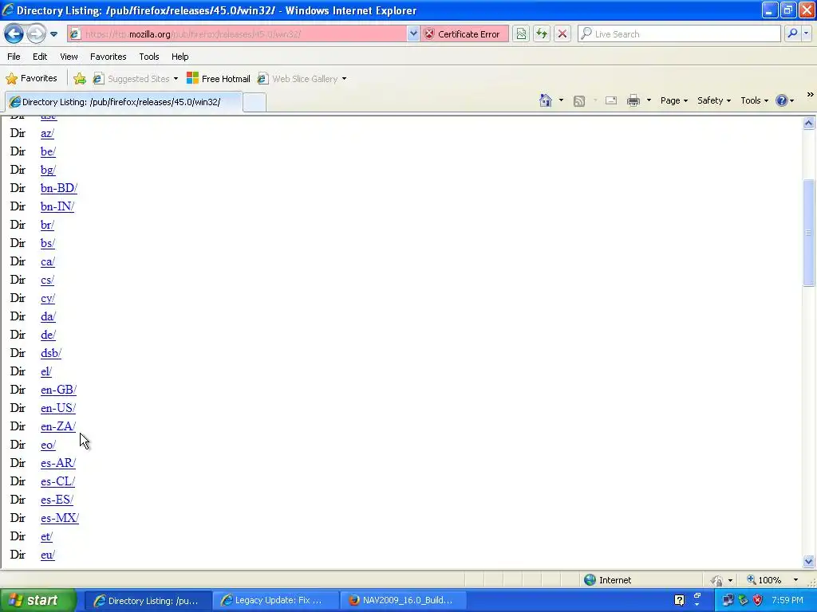Click the Directory Listing taskbar button
This screenshot has height=612, width=817.
pos(148,600)
